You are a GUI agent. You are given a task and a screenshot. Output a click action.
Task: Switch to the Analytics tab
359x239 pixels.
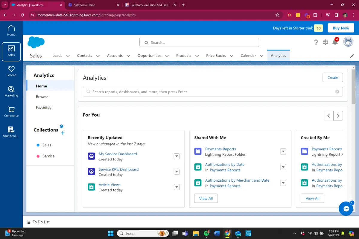pos(278,56)
